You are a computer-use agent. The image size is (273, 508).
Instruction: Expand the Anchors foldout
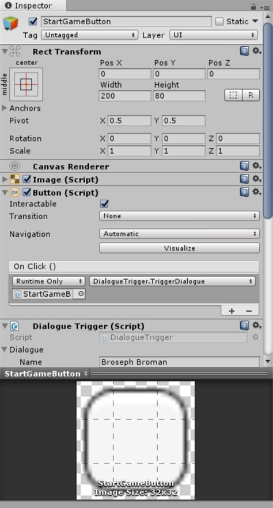5,108
